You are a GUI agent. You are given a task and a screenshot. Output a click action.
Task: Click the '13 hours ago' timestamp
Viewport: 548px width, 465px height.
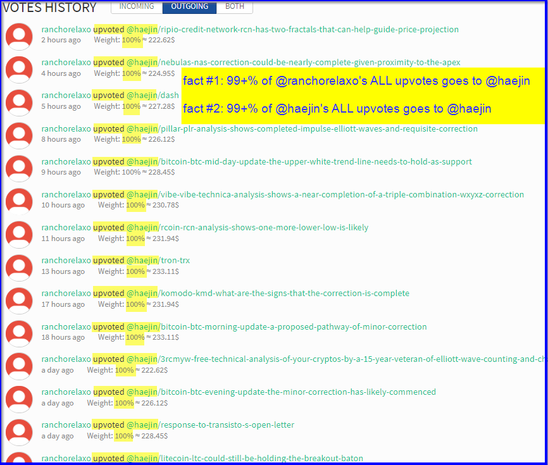(63, 271)
